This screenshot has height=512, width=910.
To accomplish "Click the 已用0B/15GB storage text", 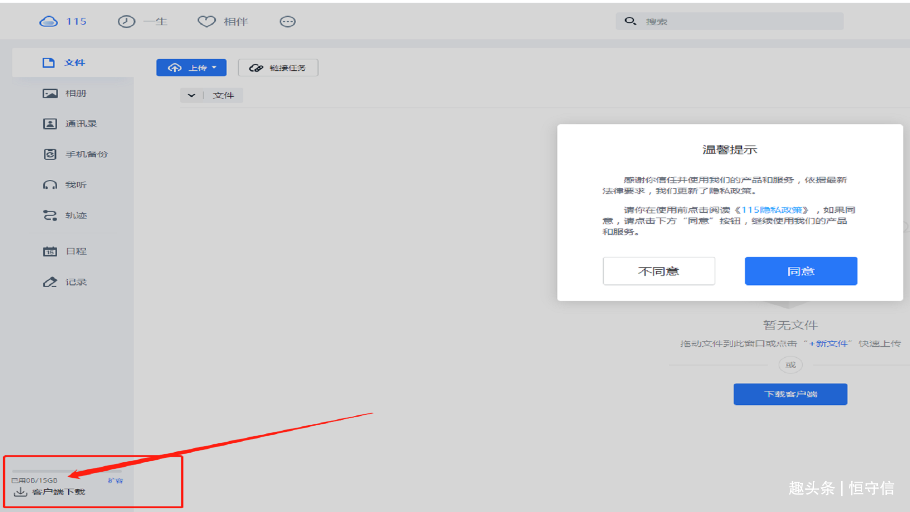I will tap(34, 481).
